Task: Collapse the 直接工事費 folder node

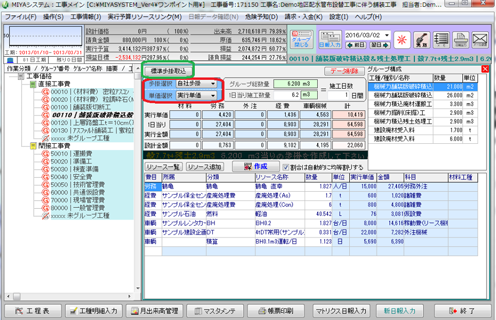Action: tap(33, 84)
